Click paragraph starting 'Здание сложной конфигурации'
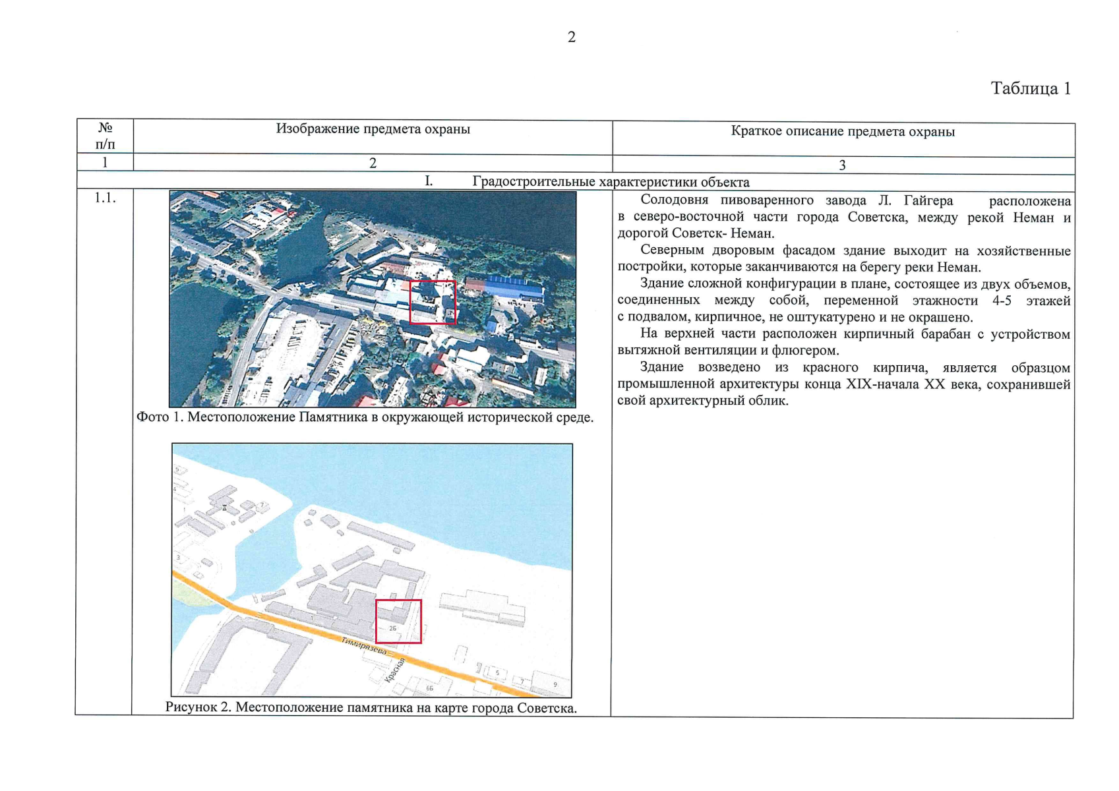 (844, 301)
